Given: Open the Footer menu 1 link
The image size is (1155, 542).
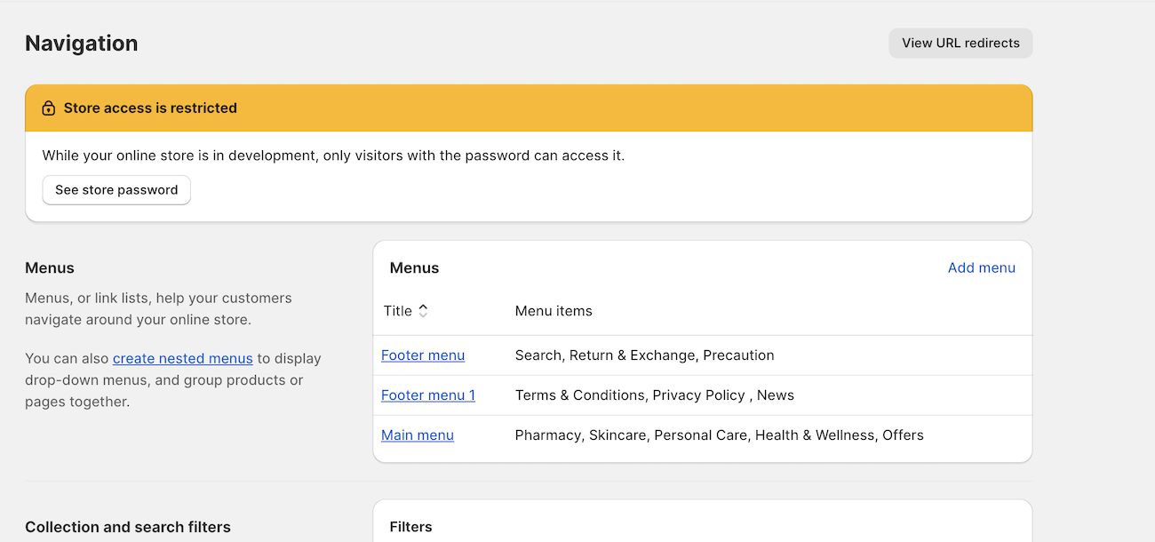Looking at the screenshot, I should pos(428,395).
